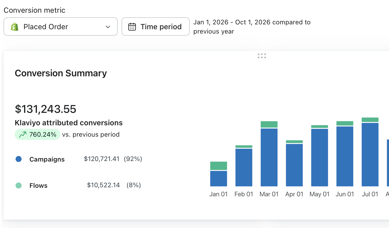Click the $10,522.14 Flows value

click(x=103, y=185)
